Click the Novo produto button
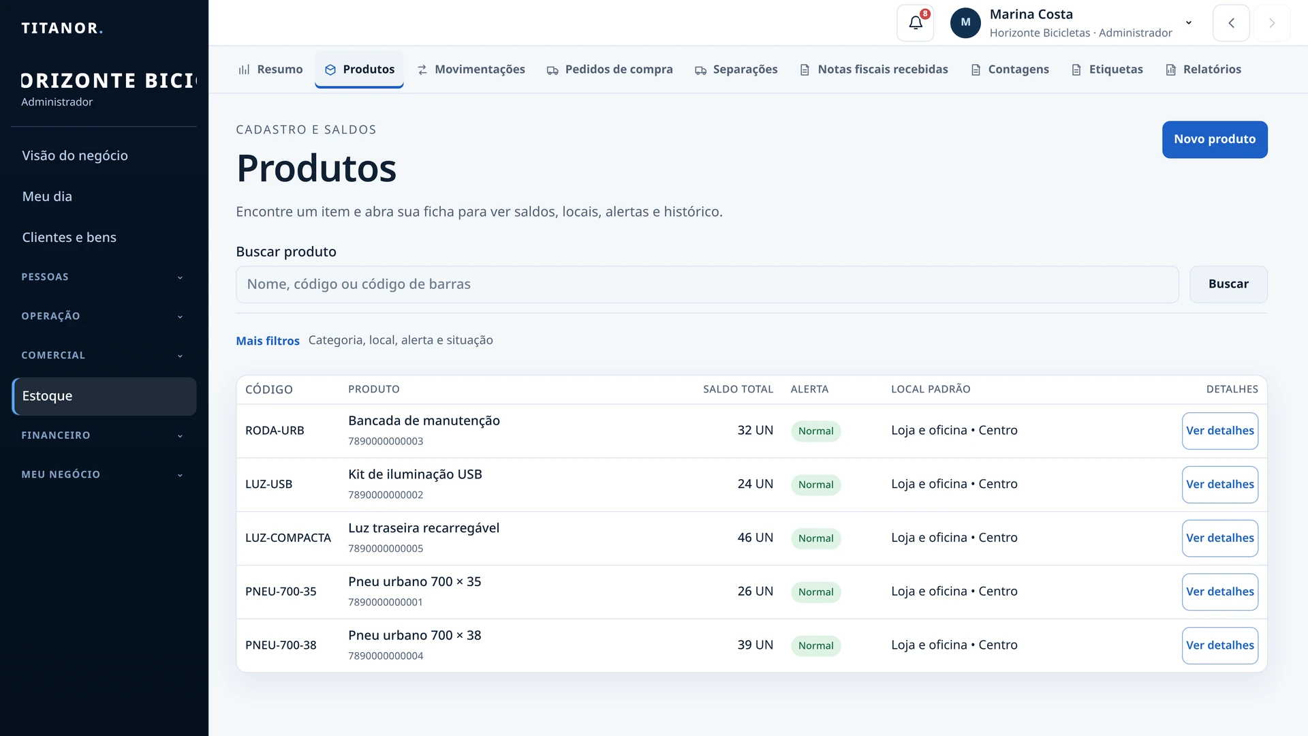 click(x=1215, y=139)
